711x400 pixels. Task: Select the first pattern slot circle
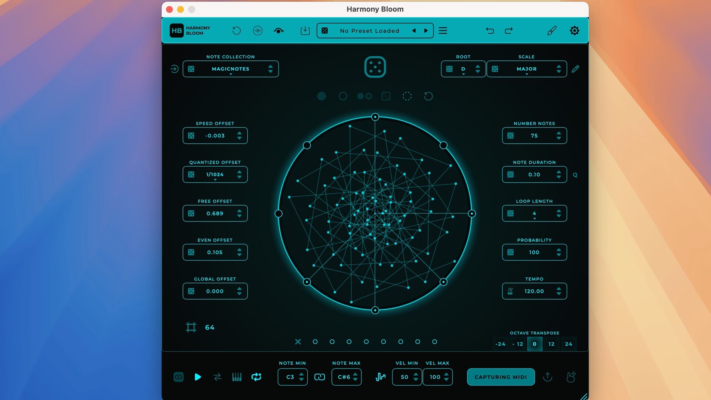click(x=315, y=341)
